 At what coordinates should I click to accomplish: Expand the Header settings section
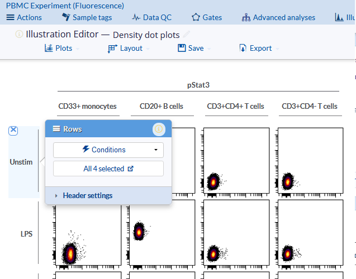pos(87,195)
